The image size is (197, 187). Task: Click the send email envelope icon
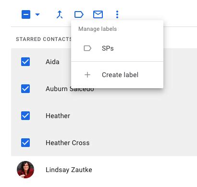coord(98,14)
